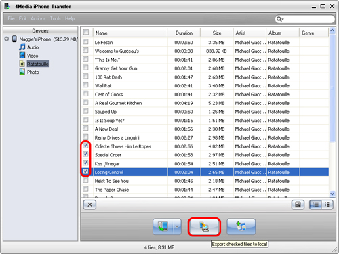The width and height of the screenshot is (339, 254).
Task: Select the song "This Is Me."
Action: pyautogui.click(x=107, y=60)
